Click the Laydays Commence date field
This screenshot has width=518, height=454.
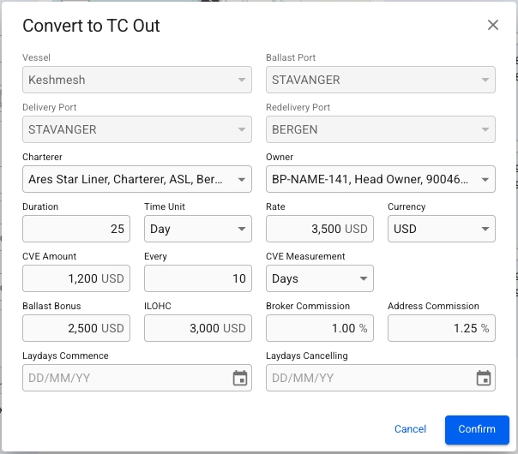coord(124,378)
